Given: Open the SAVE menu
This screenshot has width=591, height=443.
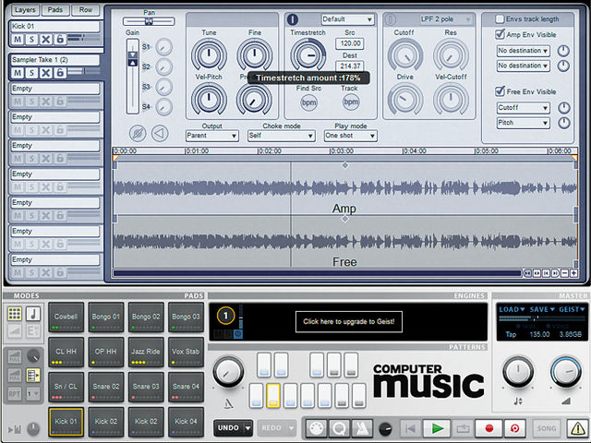Looking at the screenshot, I should click(x=542, y=310).
